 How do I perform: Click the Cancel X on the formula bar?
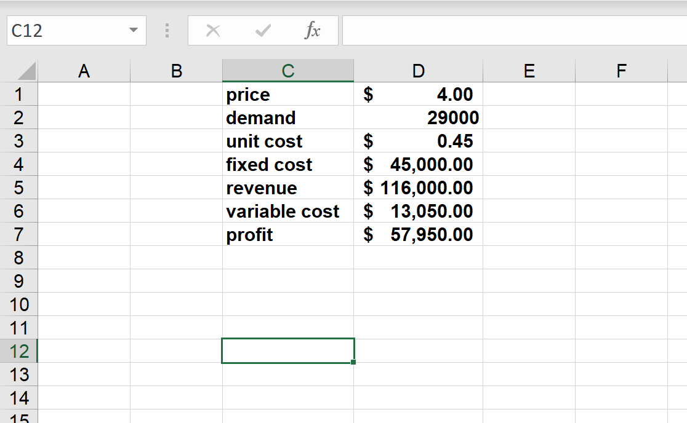[x=212, y=30]
